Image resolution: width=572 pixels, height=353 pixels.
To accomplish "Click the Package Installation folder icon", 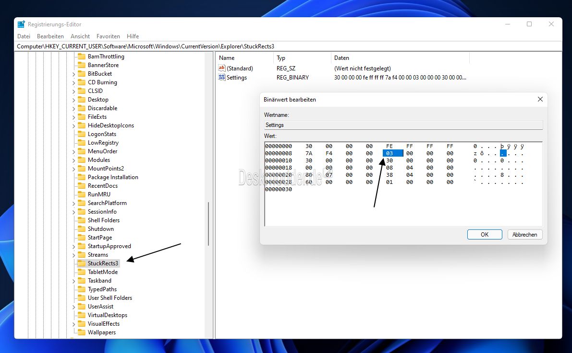I will 82,177.
